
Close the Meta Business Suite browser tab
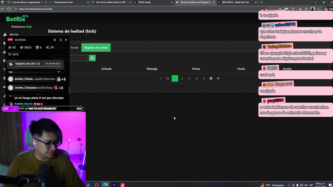pyautogui.click(x=88, y=2)
